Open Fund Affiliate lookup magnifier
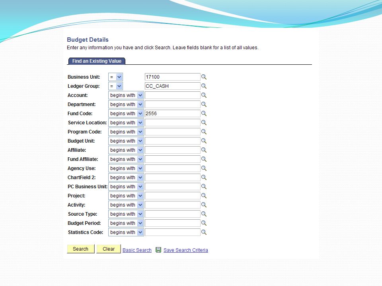Screen dimensions: 382x286 pyautogui.click(x=204, y=159)
